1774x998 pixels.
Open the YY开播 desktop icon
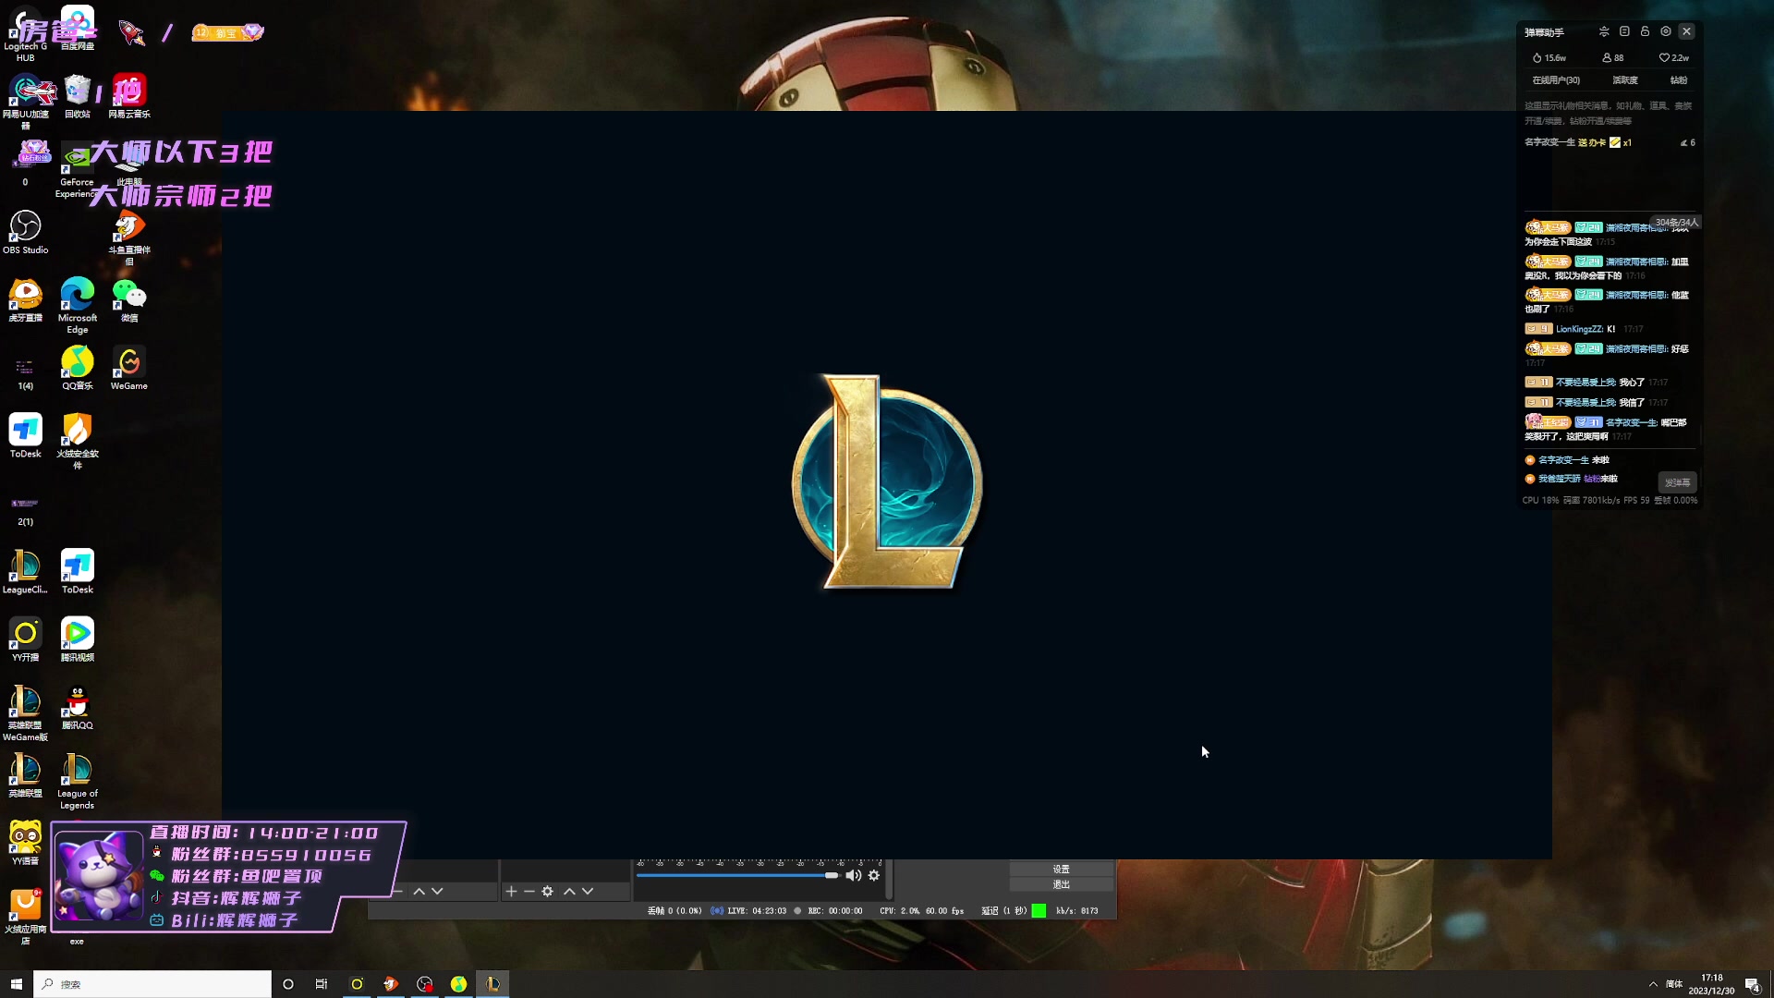[26, 639]
